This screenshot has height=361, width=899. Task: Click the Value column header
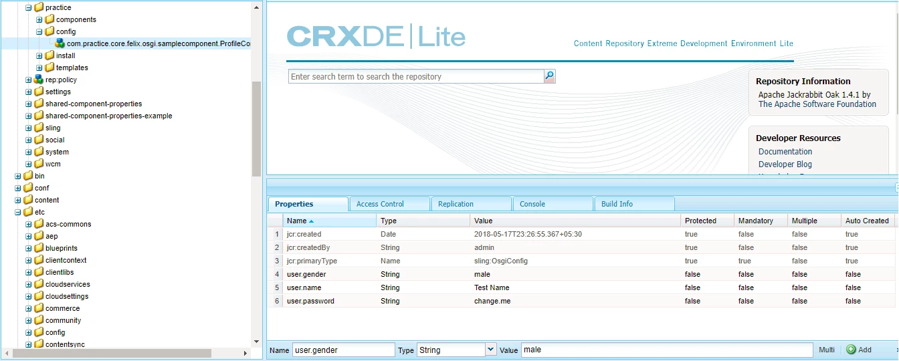pyautogui.click(x=576, y=221)
